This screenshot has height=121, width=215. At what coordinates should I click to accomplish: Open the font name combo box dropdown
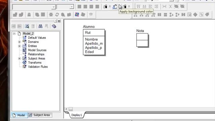(x=53, y=7)
